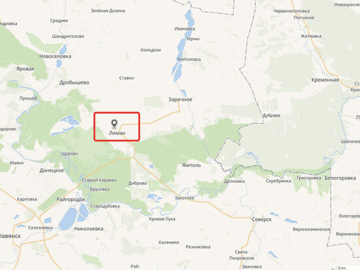Select the Новоселовка label
The width and height of the screenshot is (360, 270).
55,56
